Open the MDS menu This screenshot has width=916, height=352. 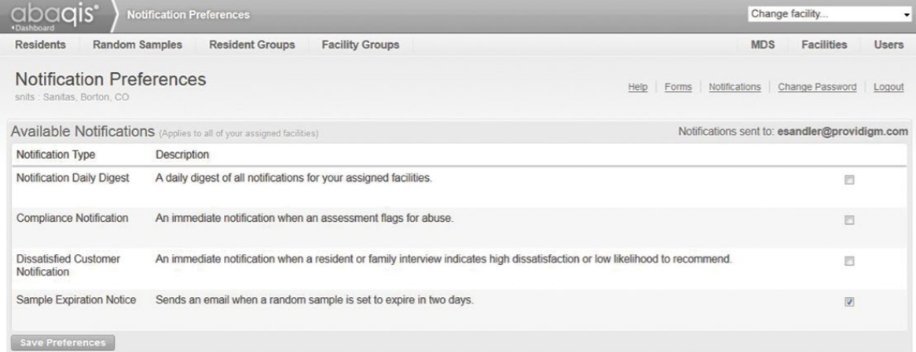coord(764,45)
